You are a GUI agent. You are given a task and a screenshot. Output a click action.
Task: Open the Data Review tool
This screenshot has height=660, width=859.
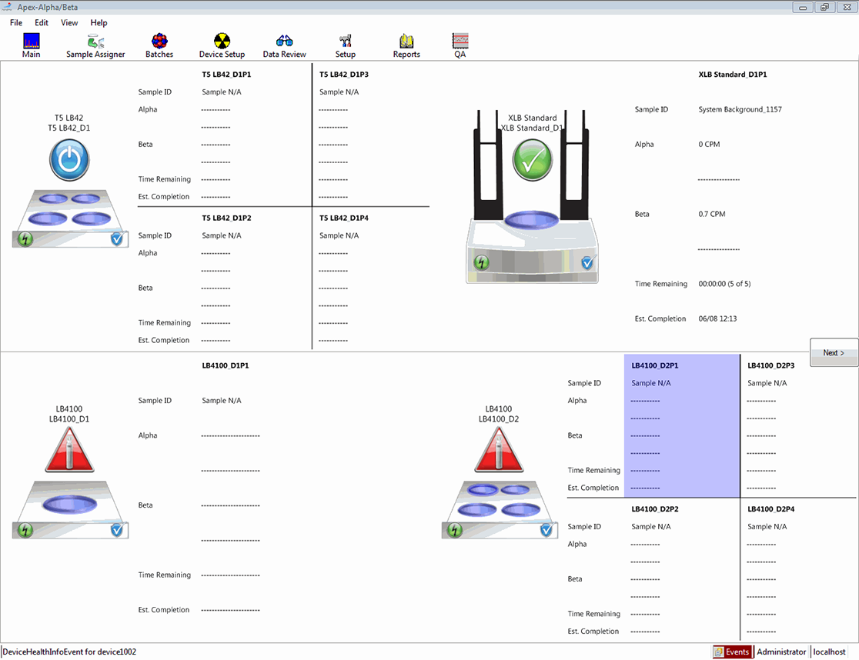284,45
